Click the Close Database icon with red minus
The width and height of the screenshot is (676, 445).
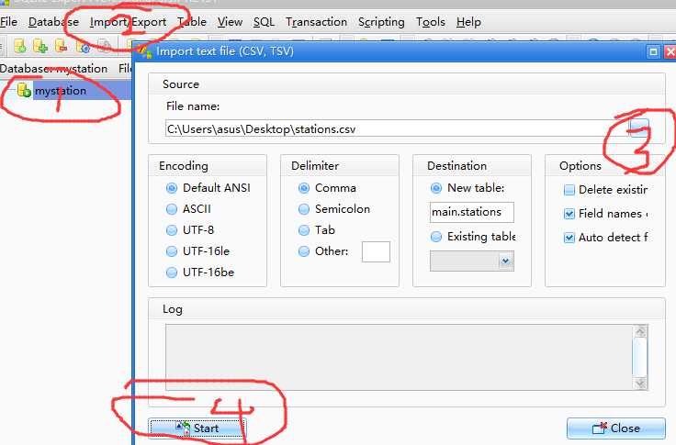[61, 45]
